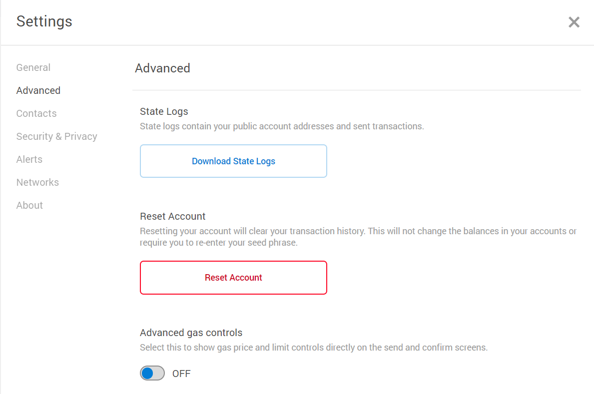594x394 pixels.
Task: Toggle the Advanced gas controls switch
Action: tap(152, 373)
